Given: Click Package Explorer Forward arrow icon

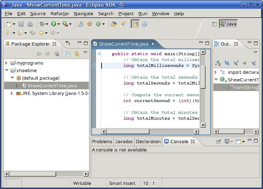Looking at the screenshot, I should pyautogui.click(x=48, y=54).
